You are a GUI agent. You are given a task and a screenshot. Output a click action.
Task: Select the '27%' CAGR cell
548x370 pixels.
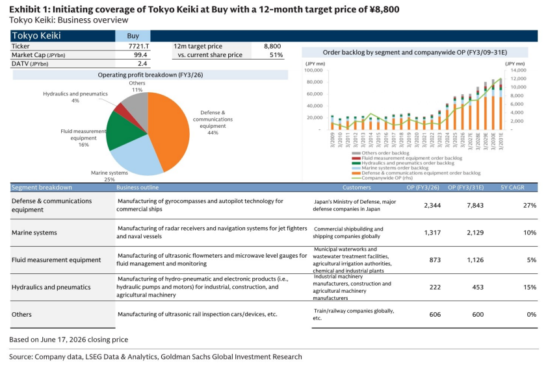pyautogui.click(x=530, y=206)
